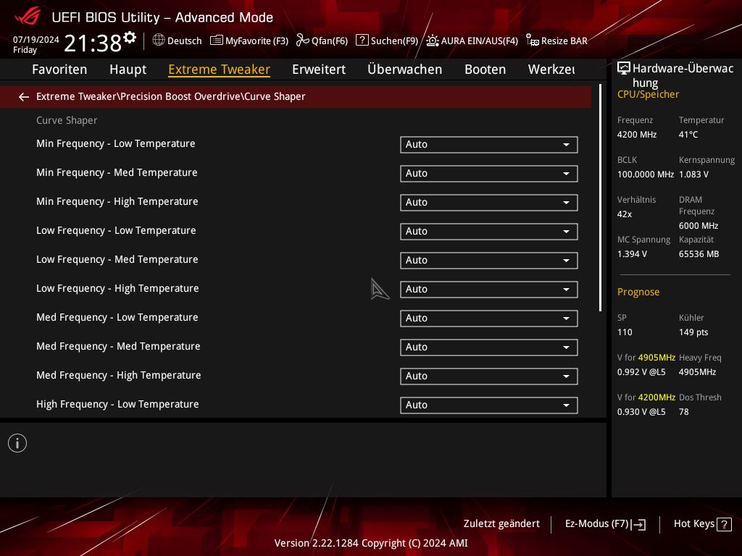Open Min Frequency - Med Temperature dropdown
742x556 pixels.
pyautogui.click(x=489, y=174)
